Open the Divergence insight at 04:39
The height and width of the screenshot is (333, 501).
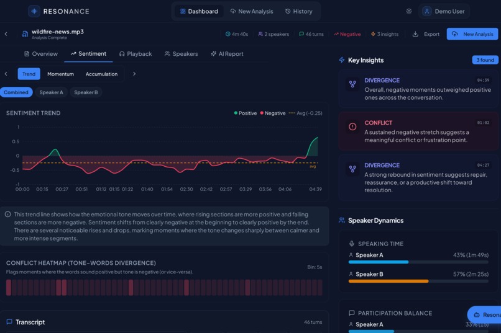point(418,89)
